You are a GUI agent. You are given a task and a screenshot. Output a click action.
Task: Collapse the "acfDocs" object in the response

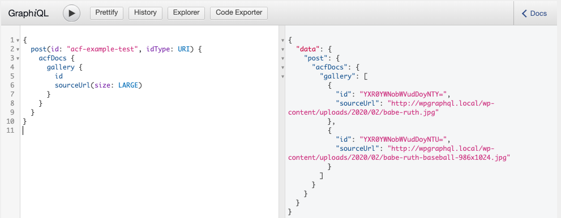[x=283, y=67]
